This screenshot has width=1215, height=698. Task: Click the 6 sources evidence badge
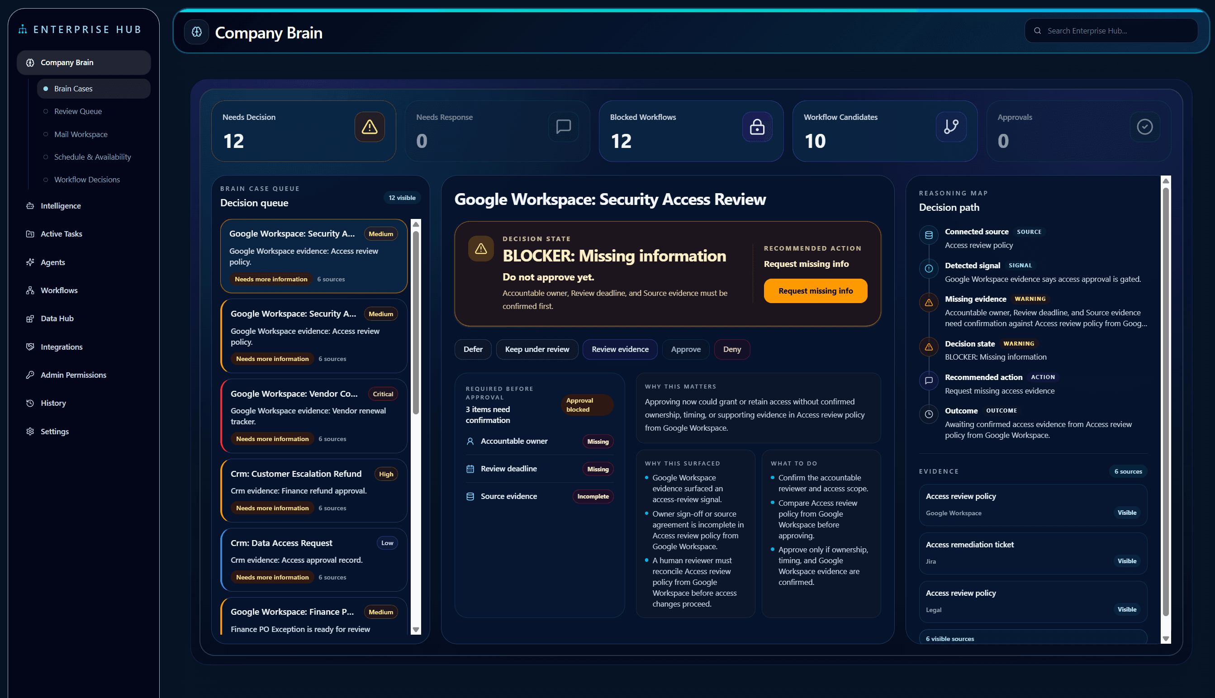[x=1128, y=472]
